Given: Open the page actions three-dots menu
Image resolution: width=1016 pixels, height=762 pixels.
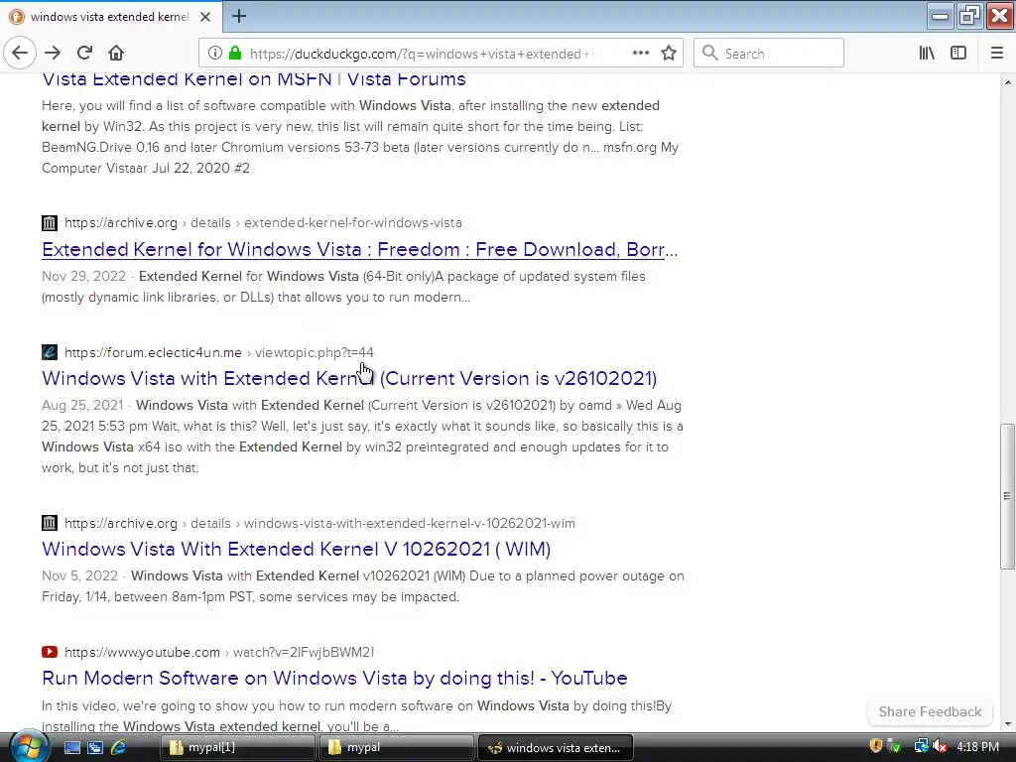Looking at the screenshot, I should point(641,54).
